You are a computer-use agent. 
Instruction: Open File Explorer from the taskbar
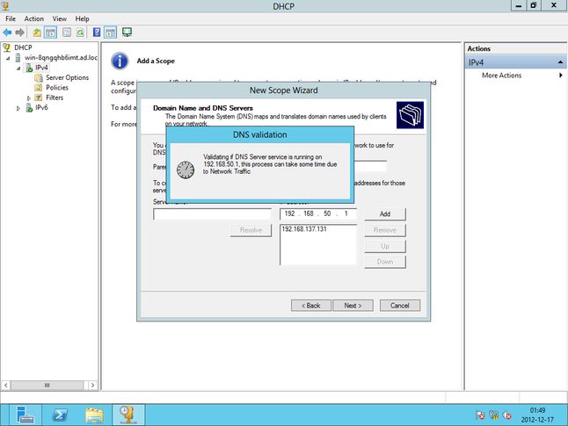[94, 415]
